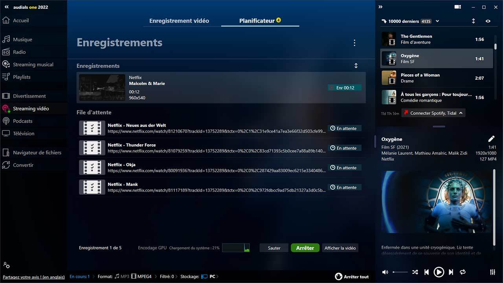This screenshot has width=503, height=283.
Task: Select À tous les garçons item
Action: (436, 97)
